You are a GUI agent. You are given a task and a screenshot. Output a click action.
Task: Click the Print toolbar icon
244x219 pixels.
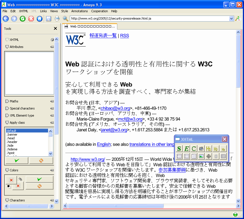[57, 19]
